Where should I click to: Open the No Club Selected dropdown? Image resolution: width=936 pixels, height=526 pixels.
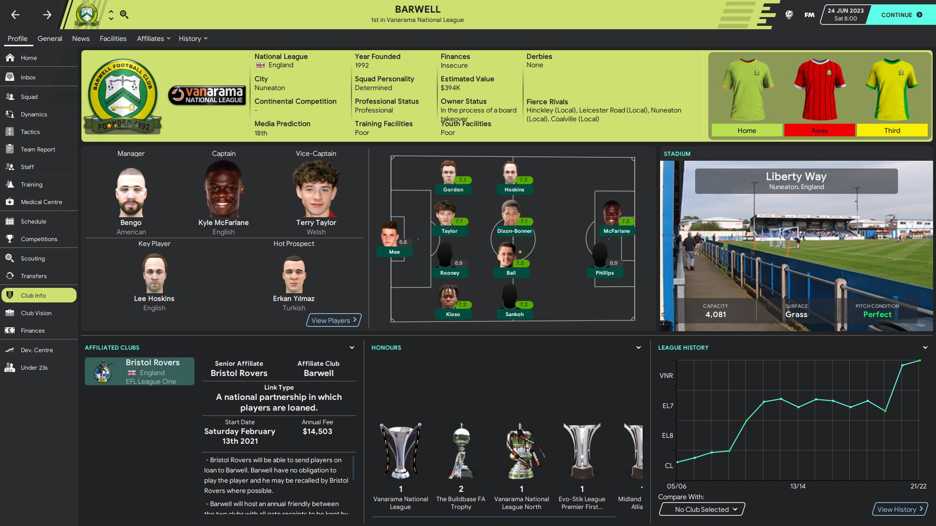click(702, 509)
